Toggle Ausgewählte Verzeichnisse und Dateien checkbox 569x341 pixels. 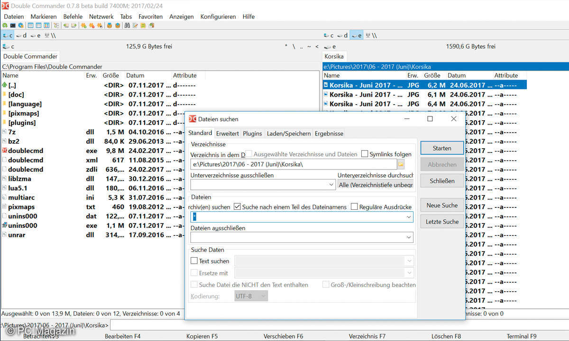click(x=248, y=154)
